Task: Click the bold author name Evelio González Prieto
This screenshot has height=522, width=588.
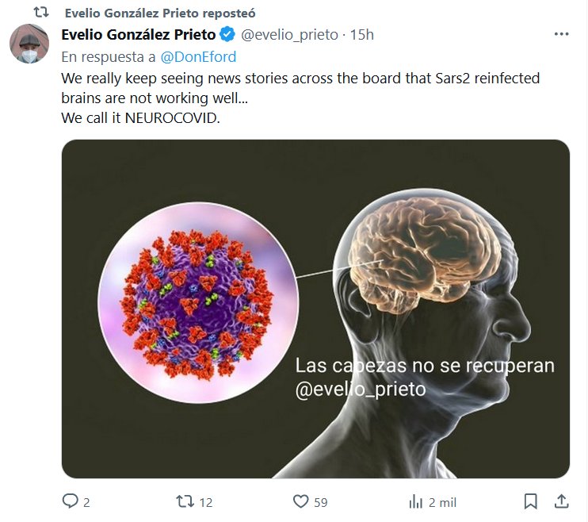Action: pyautogui.click(x=138, y=35)
